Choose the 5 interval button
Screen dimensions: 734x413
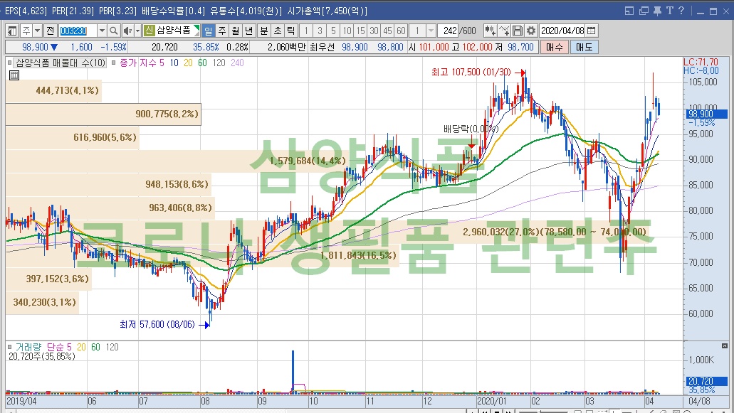[x=333, y=31]
